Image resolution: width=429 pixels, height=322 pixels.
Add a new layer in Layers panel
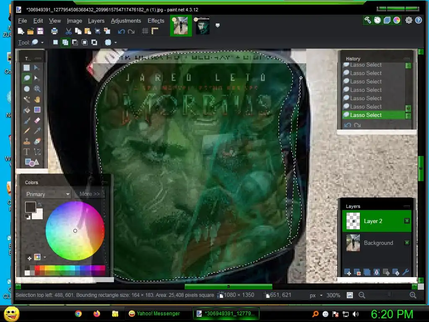347,272
